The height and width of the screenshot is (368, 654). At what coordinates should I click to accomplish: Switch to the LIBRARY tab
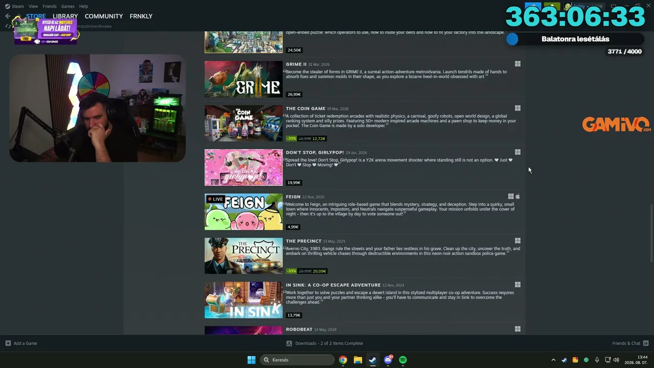pyautogui.click(x=65, y=16)
